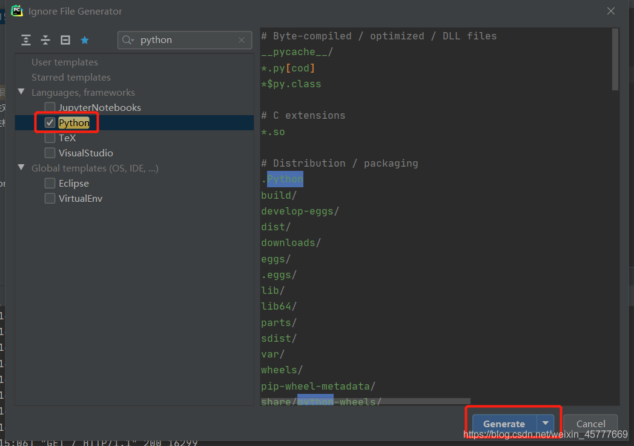The height and width of the screenshot is (446, 634).
Task: Click the Collapse All toolbar icon
Action: click(45, 40)
